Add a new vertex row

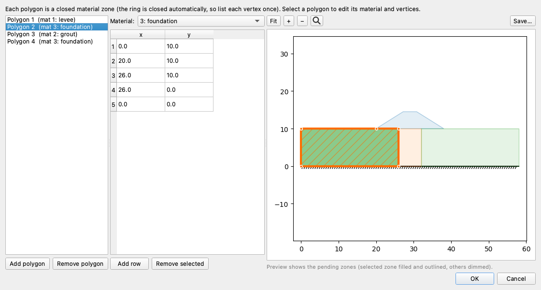click(129, 264)
